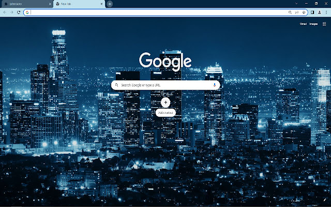Viewport: 331px width, 207px height.
Task: Click the magnifier icon in the search box
Action: pyautogui.click(x=116, y=85)
